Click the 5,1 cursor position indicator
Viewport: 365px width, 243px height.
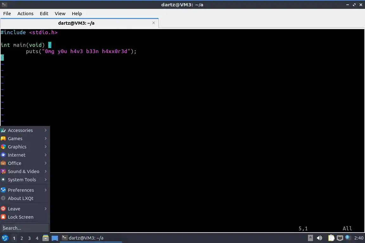click(303, 228)
